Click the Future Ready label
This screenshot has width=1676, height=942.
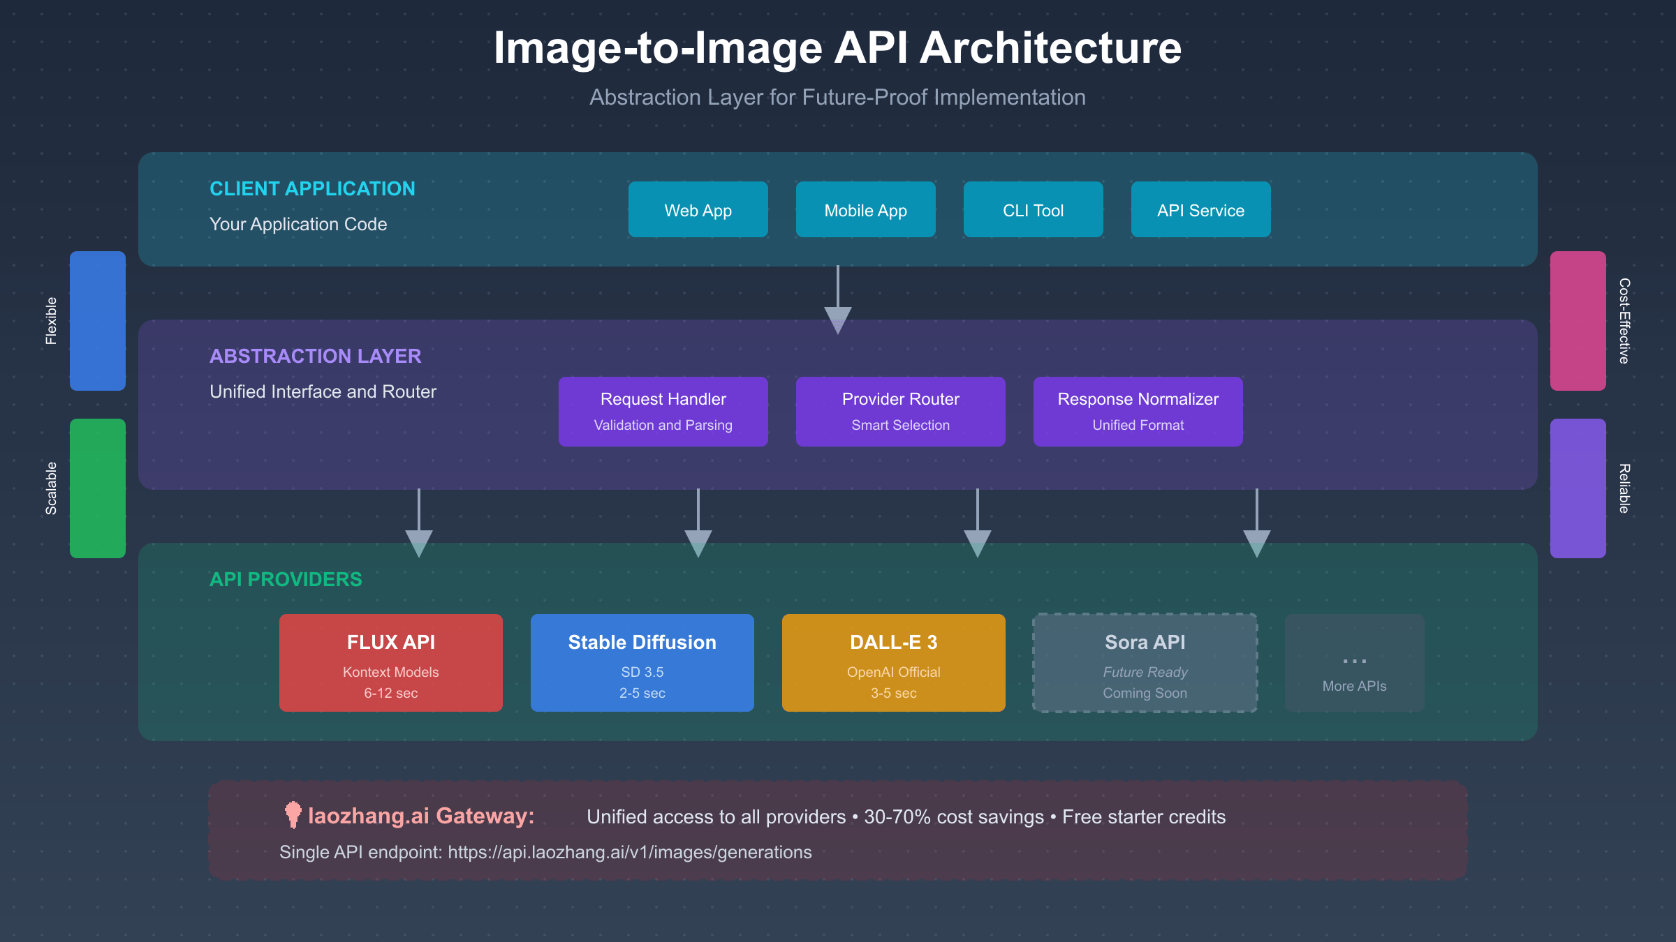pos(1145,672)
